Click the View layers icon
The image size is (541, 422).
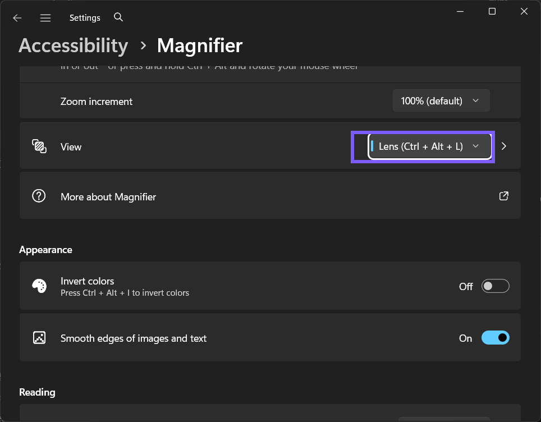39,146
